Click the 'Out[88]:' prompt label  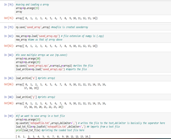coord(9,103)
